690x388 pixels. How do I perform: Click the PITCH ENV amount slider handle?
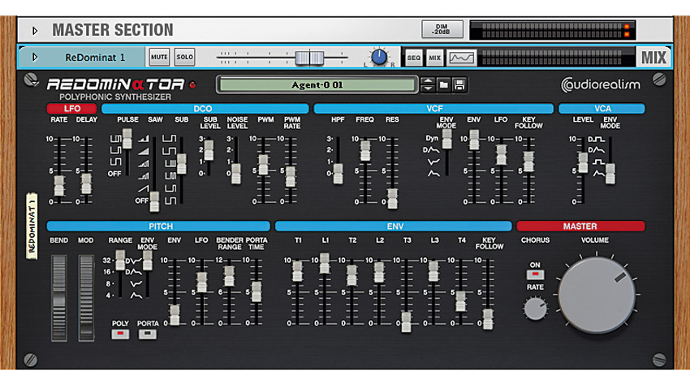[x=175, y=315]
